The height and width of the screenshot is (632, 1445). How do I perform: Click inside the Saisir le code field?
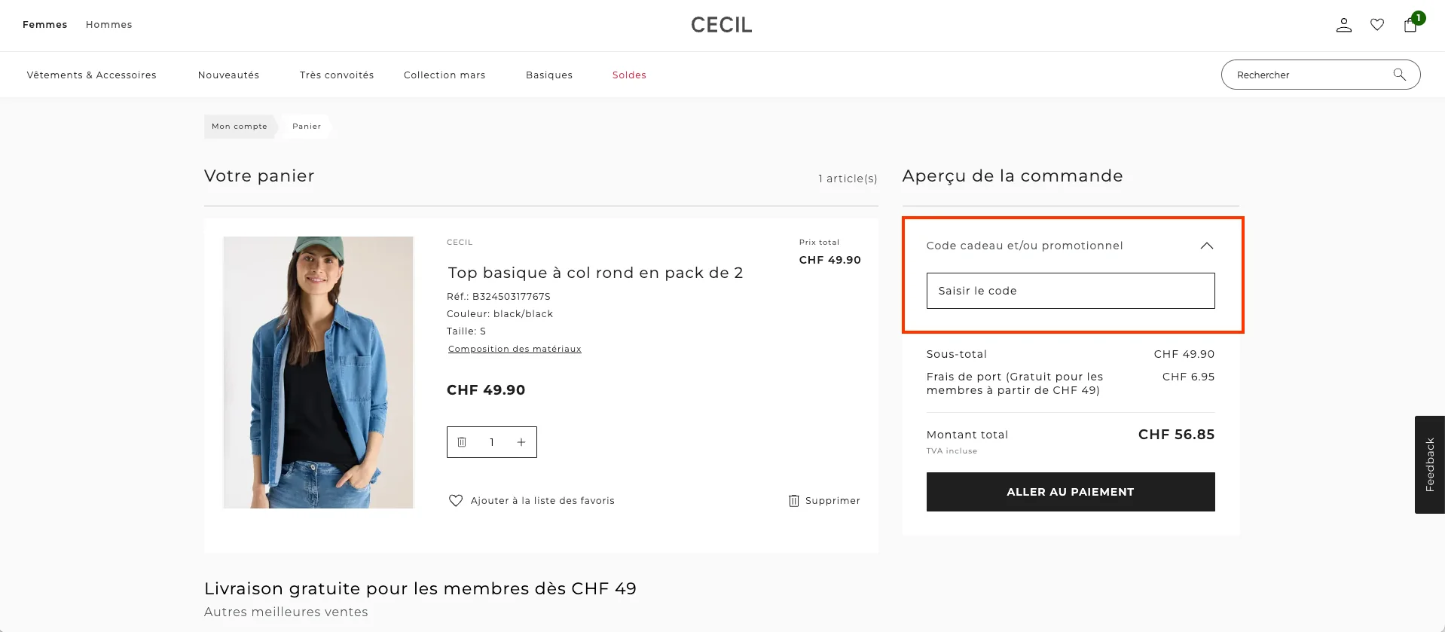[x=1070, y=290]
